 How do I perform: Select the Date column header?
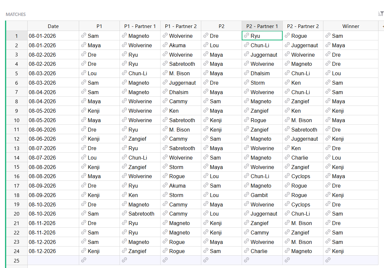pos(53,26)
